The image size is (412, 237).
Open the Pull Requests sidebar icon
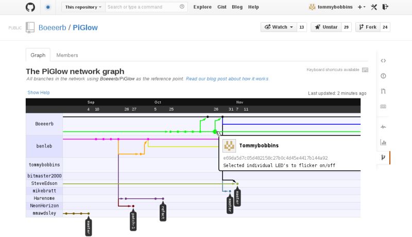pyautogui.click(x=383, y=91)
